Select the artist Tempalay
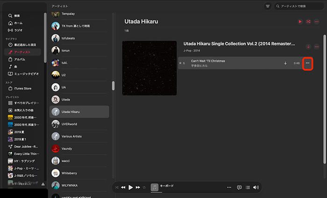The image size is (327, 198). 79,14
